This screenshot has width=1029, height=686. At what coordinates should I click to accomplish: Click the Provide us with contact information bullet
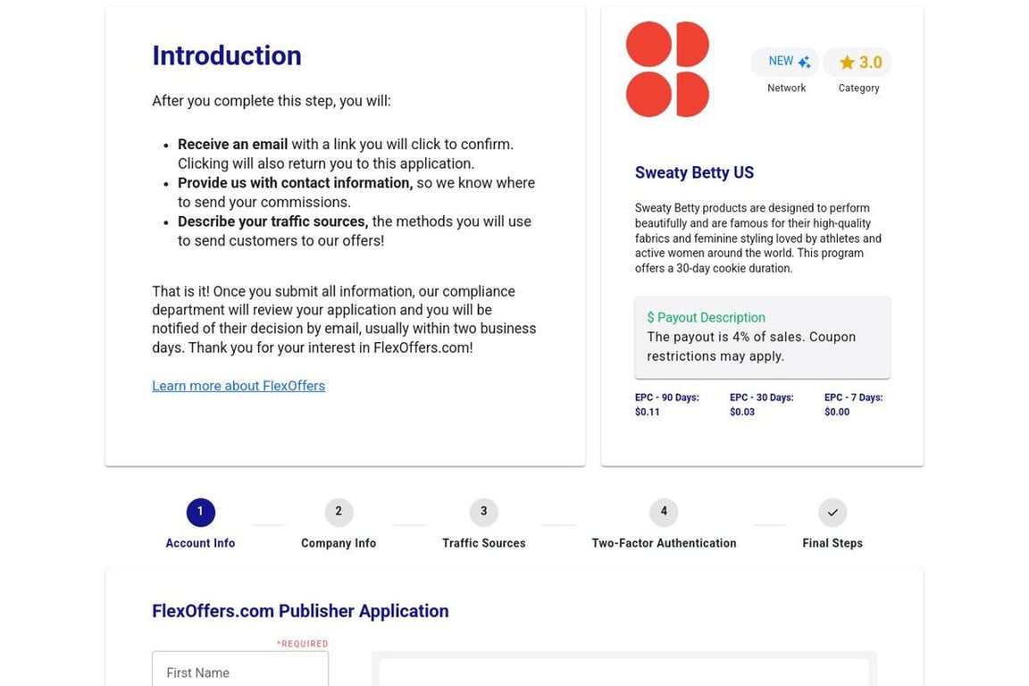click(x=356, y=192)
